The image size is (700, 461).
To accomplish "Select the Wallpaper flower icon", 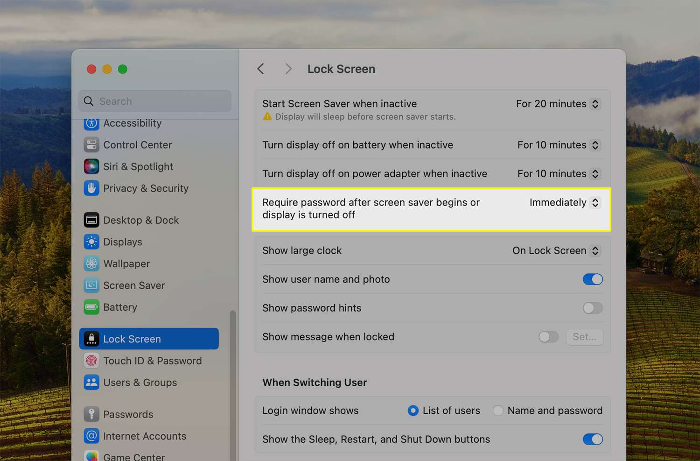I will click(x=91, y=263).
